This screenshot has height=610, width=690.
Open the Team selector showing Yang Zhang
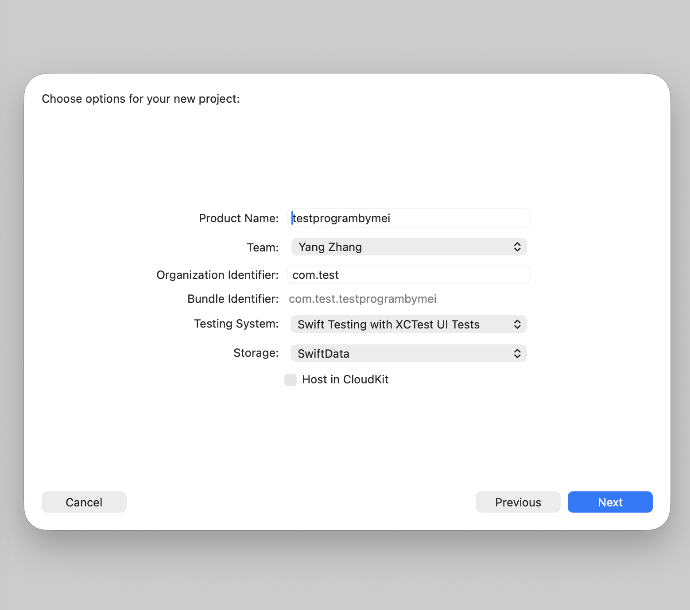coord(408,247)
